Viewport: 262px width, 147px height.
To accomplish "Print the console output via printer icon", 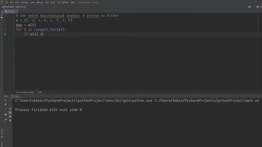I will 10,116.
